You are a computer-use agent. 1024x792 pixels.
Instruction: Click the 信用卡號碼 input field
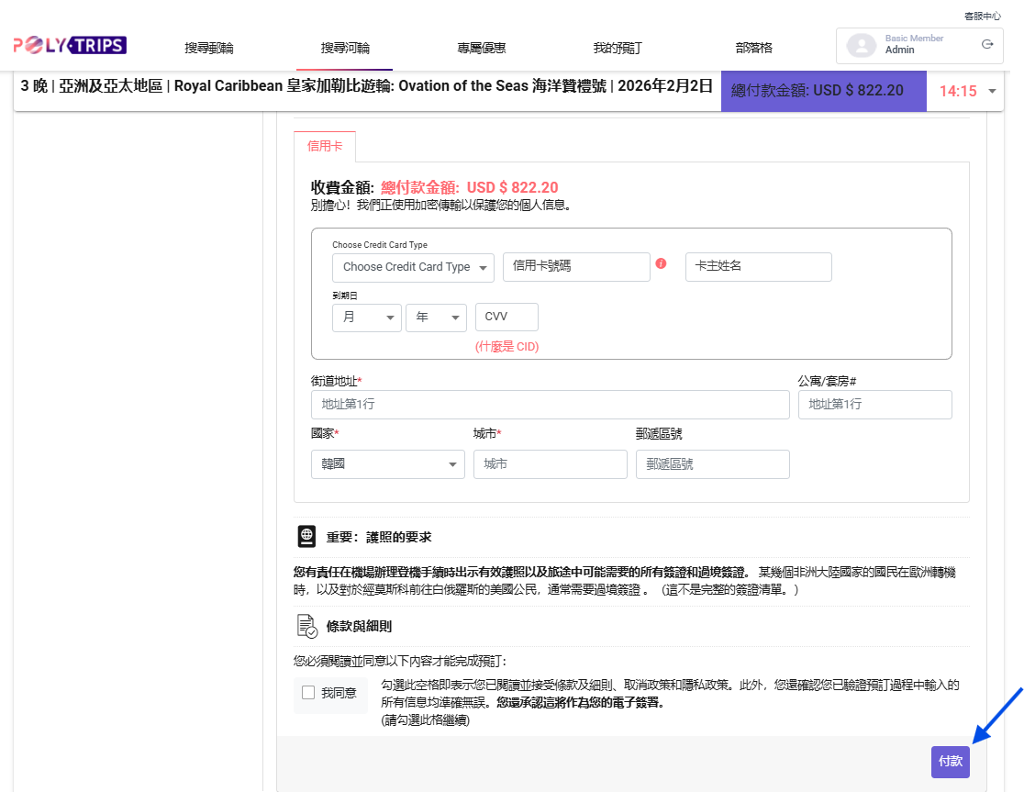pyautogui.click(x=576, y=266)
